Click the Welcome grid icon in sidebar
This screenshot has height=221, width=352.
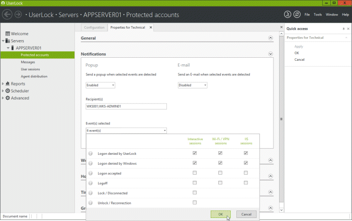pyautogui.click(x=8, y=34)
